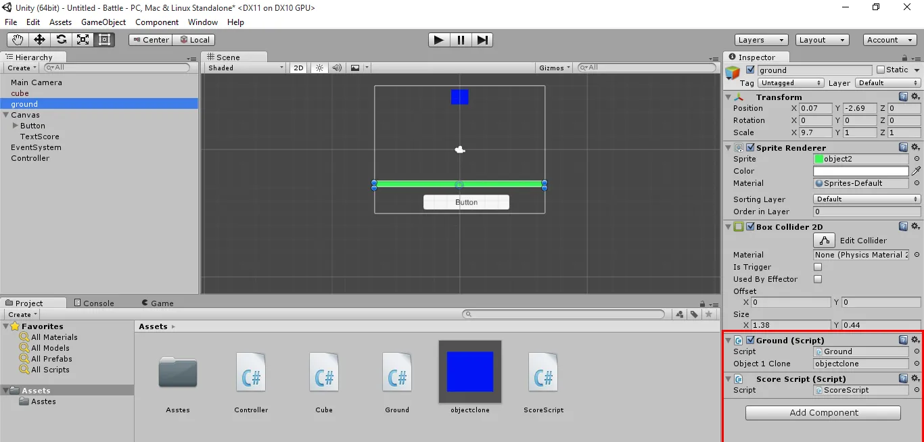The image size is (924, 442).
Task: Start Play mode
Action: pyautogui.click(x=439, y=40)
